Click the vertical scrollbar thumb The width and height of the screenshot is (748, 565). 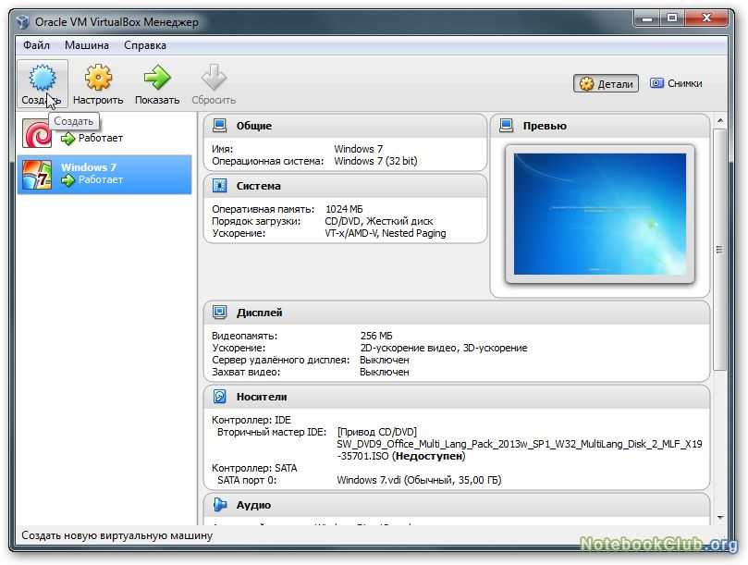[720, 249]
